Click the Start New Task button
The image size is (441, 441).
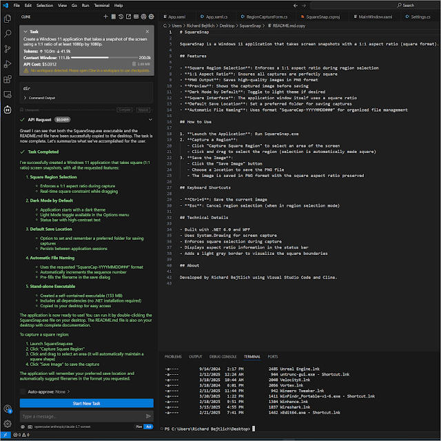tap(87, 403)
